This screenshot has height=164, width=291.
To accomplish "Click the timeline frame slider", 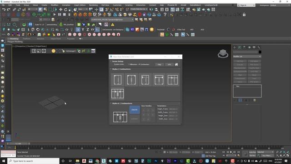I will (x=18, y=144).
